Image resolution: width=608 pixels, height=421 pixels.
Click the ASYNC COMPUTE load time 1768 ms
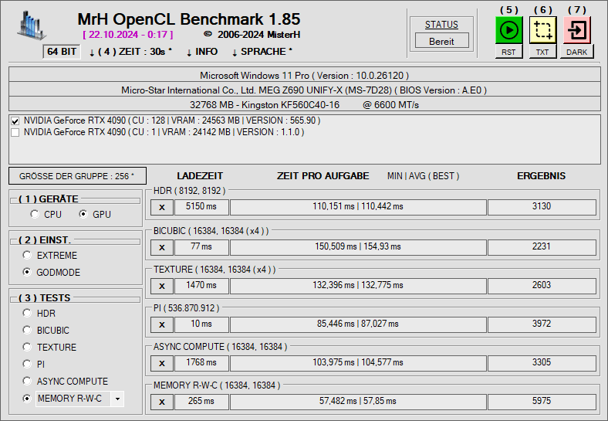[201, 363]
